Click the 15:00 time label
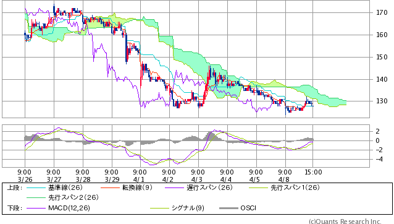The height and width of the screenshot is (224, 394). pos(313,173)
